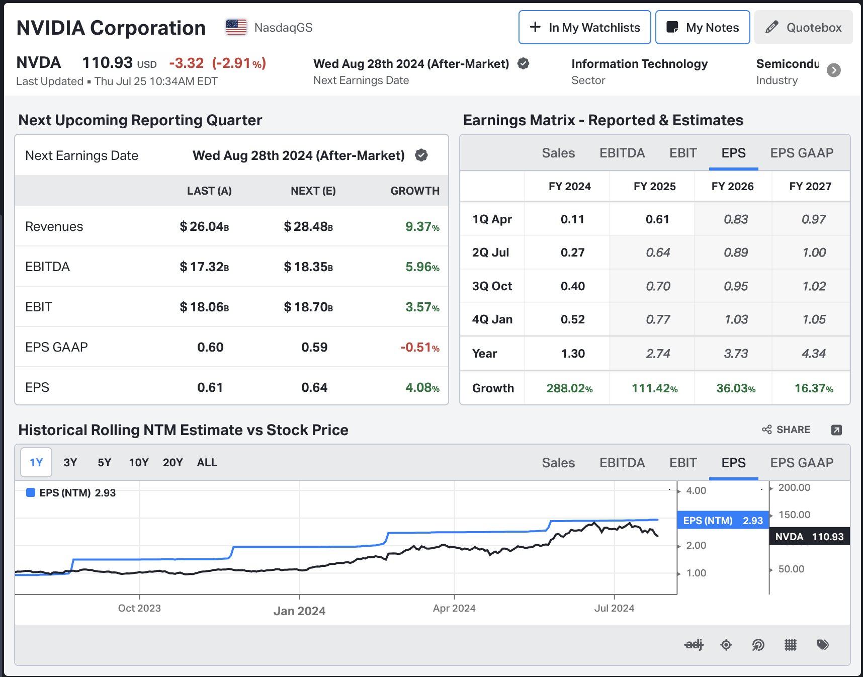Click the FY 2024 column header
This screenshot has height=677, width=863.
569,187
